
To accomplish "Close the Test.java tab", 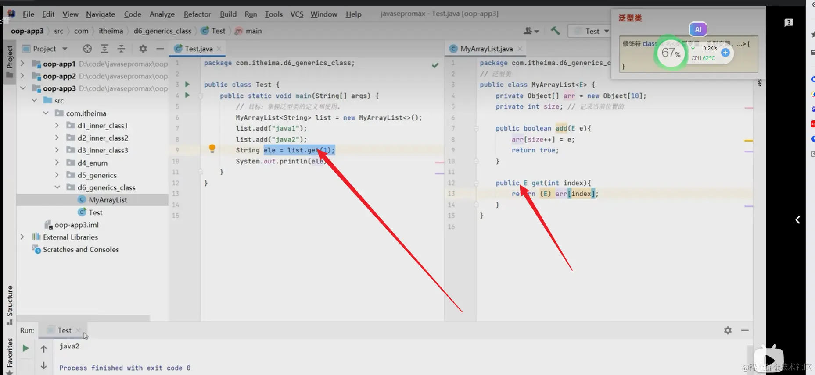I will tap(219, 49).
